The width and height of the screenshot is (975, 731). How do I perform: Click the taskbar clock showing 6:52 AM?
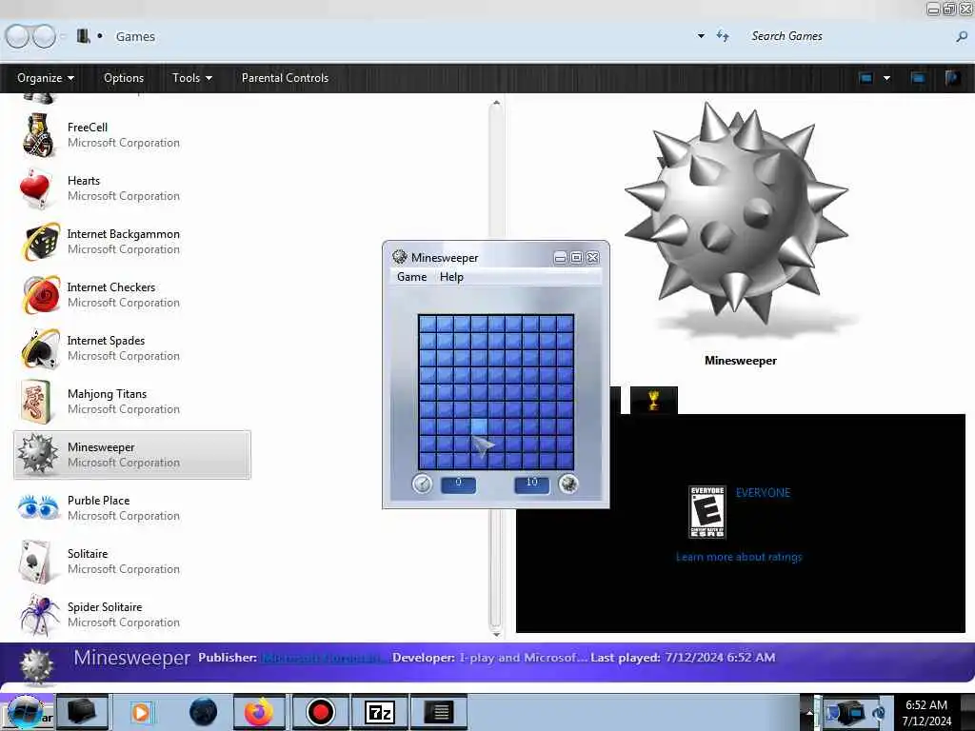click(x=926, y=713)
